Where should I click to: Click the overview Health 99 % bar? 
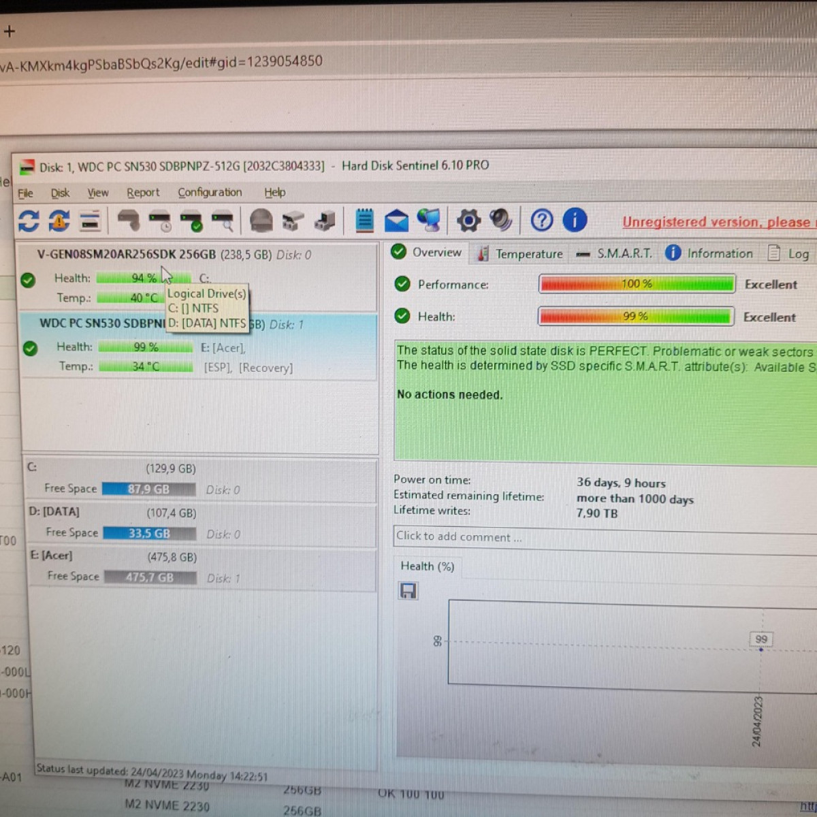(x=636, y=317)
